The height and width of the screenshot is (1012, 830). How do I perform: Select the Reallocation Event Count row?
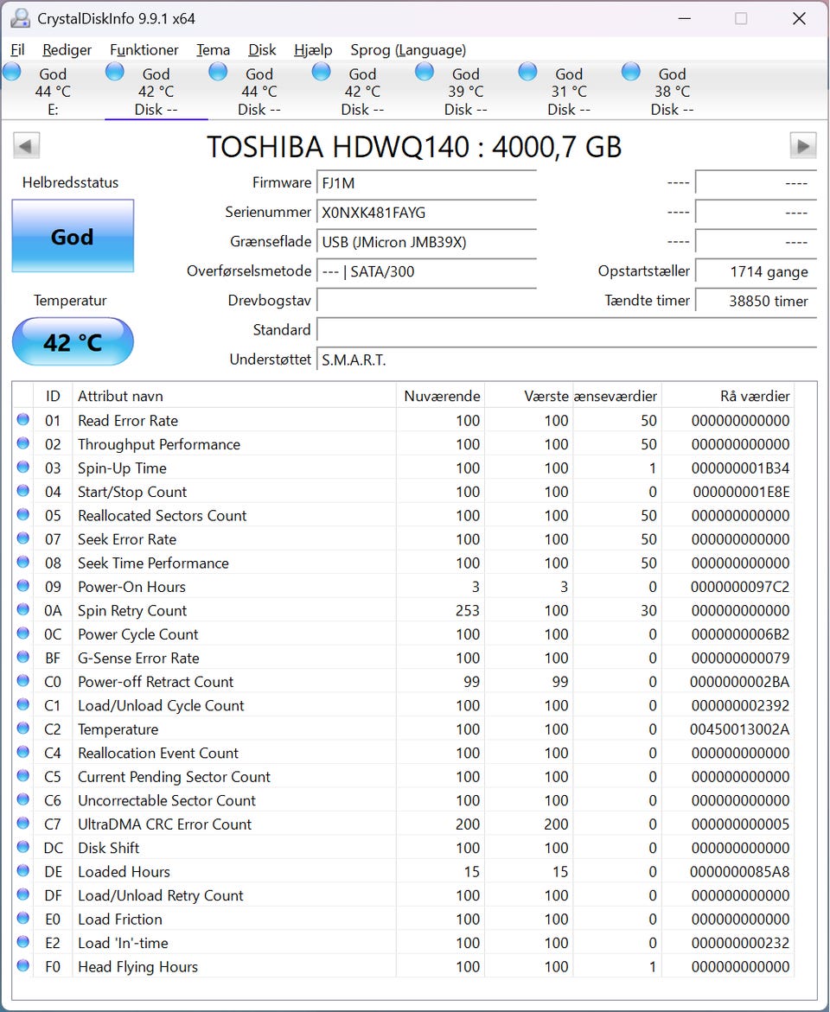[403, 753]
